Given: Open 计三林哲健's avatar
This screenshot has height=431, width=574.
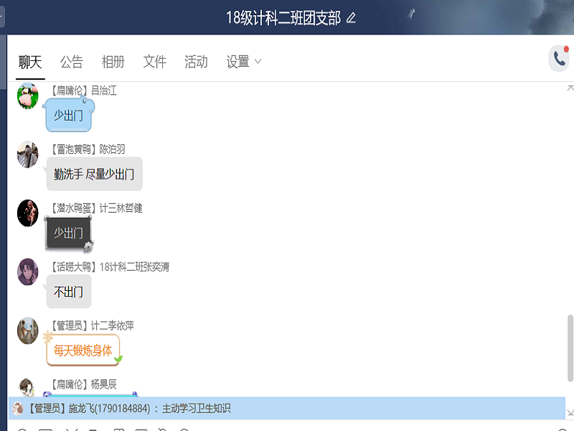Looking at the screenshot, I should pyautogui.click(x=28, y=213).
